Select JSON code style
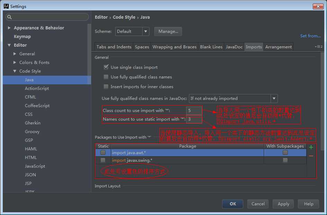Screen dimensions: 327x215 (x=30, y=175)
